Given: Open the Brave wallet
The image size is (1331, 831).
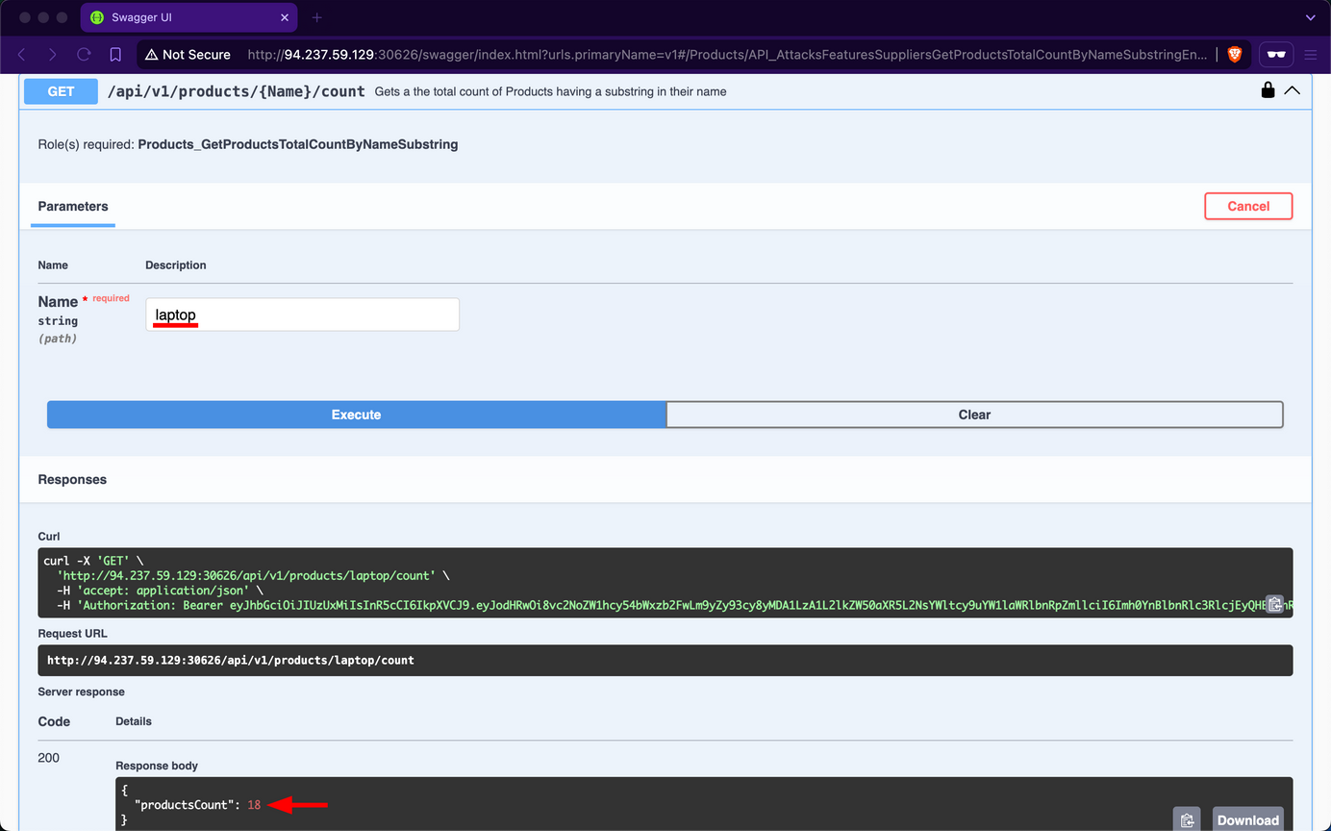Looking at the screenshot, I should click(1276, 55).
